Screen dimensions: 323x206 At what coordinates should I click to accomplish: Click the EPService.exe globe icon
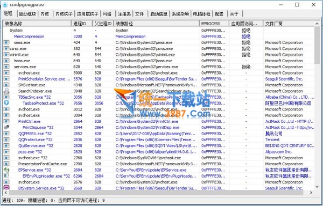(x=6, y=170)
